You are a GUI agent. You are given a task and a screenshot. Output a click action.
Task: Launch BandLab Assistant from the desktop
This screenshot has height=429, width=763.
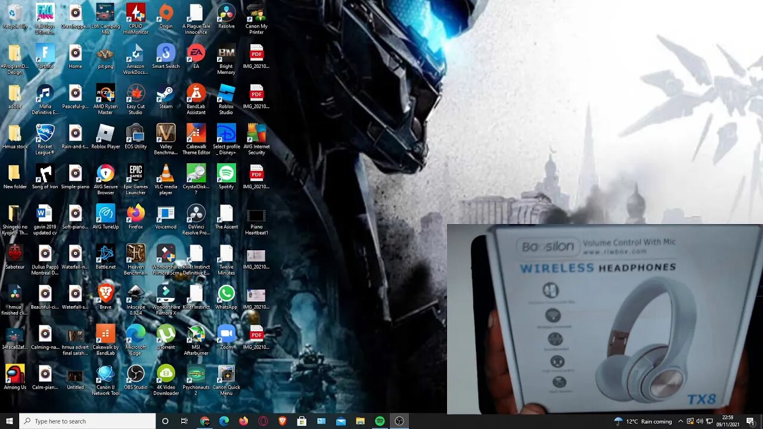coord(196,100)
